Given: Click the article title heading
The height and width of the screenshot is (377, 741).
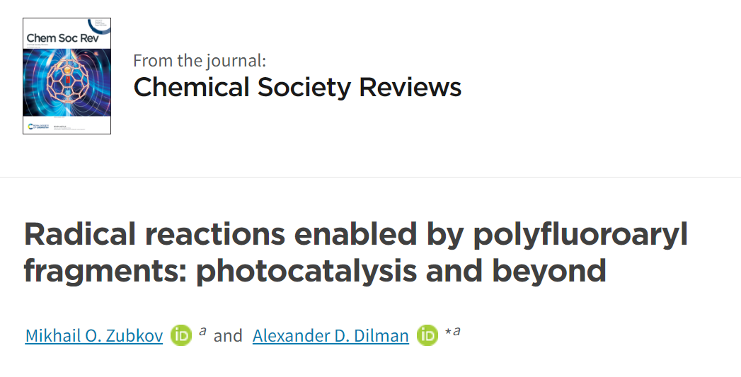Looking at the screenshot, I should tap(355, 253).
